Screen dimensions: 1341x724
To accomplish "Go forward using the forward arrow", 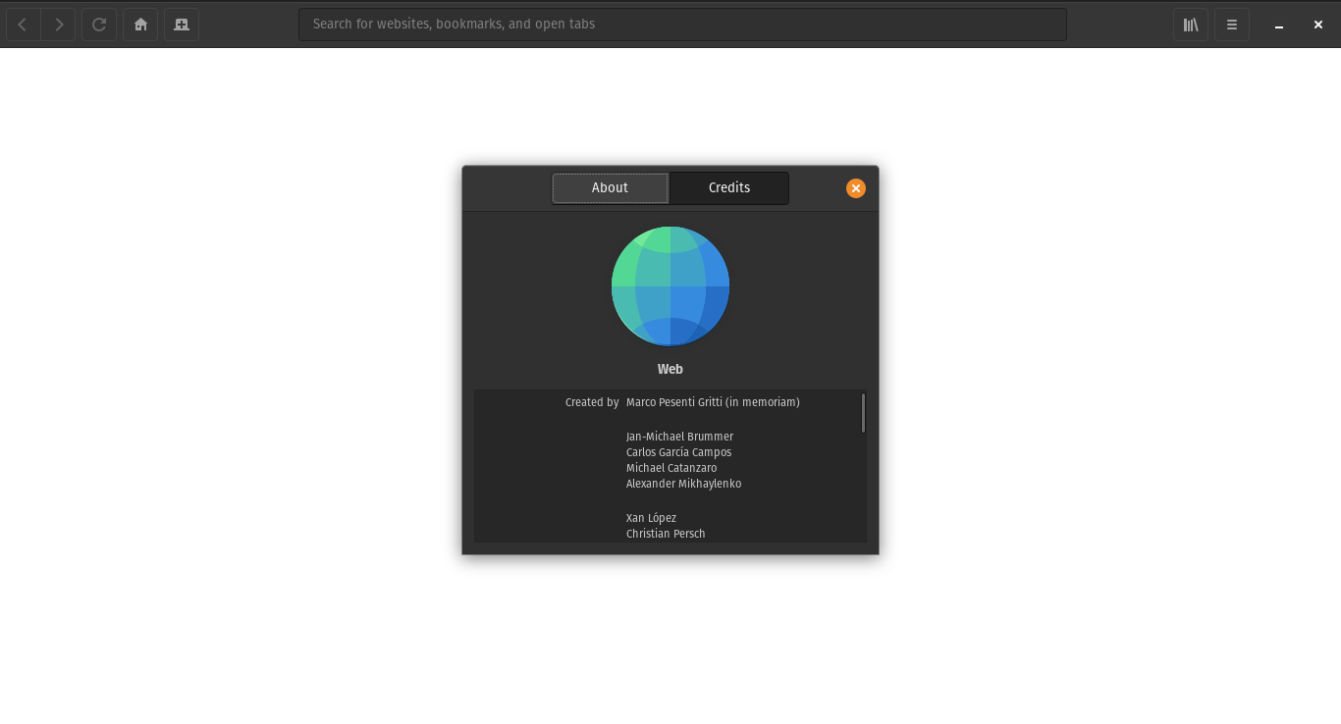I will click(59, 25).
